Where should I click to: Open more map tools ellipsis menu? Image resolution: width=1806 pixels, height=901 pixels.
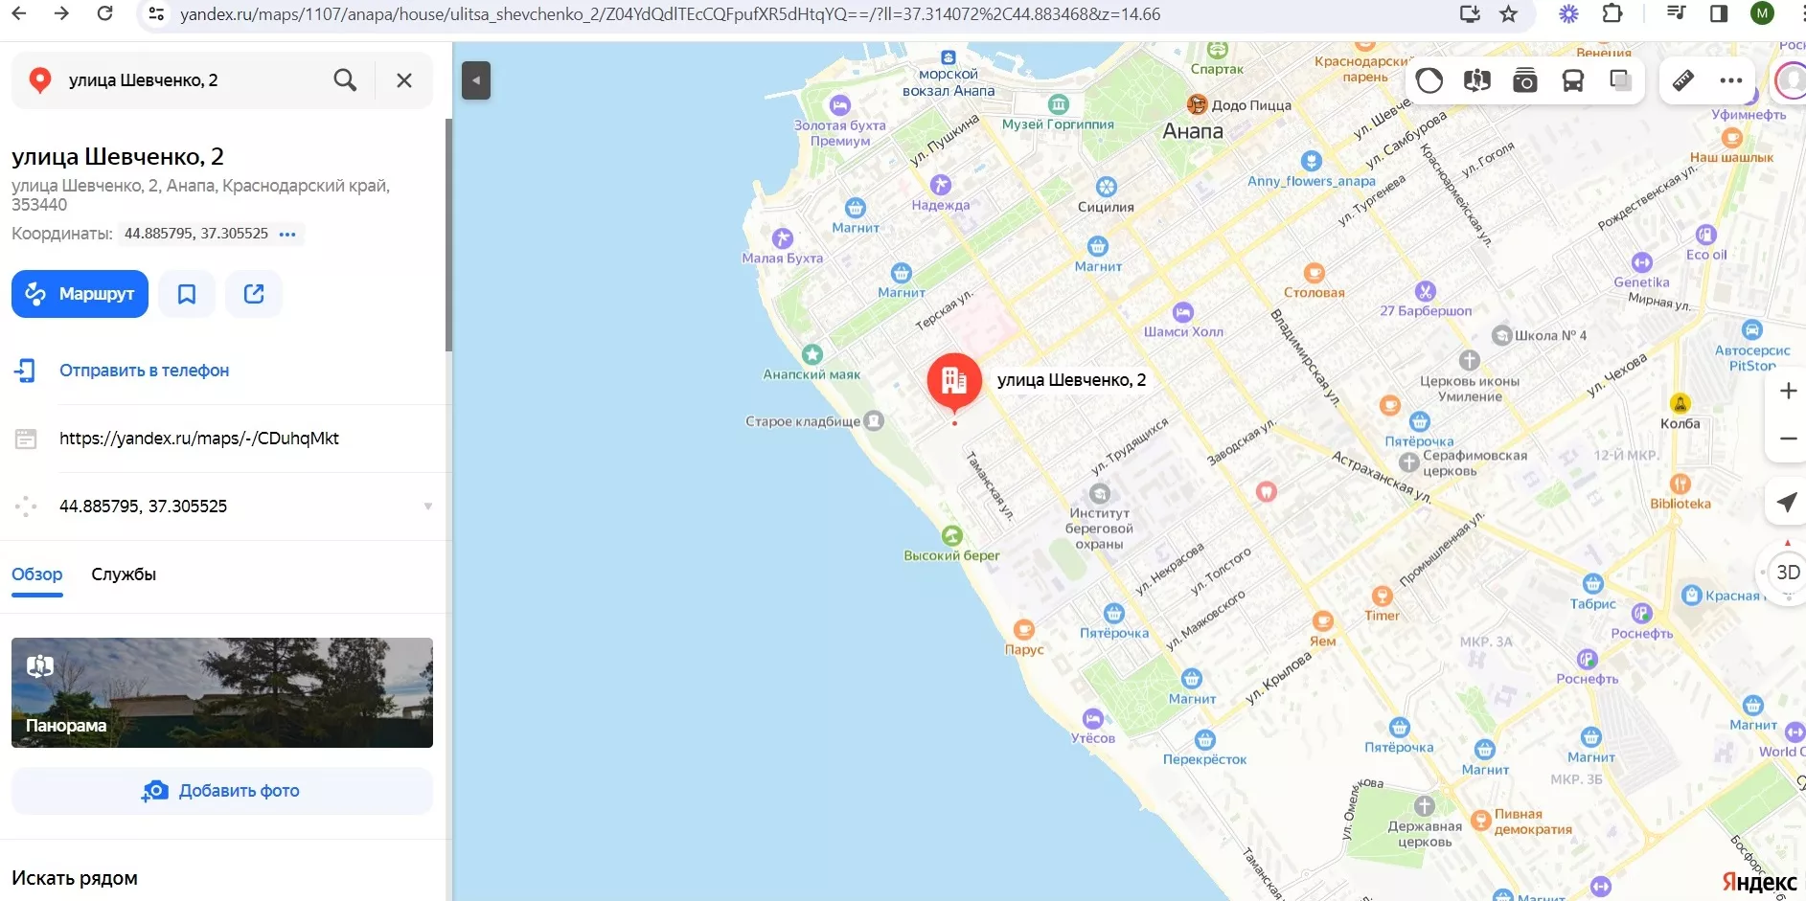tap(1731, 80)
